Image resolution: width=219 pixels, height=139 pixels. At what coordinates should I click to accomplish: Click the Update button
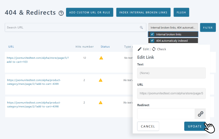[195, 126]
